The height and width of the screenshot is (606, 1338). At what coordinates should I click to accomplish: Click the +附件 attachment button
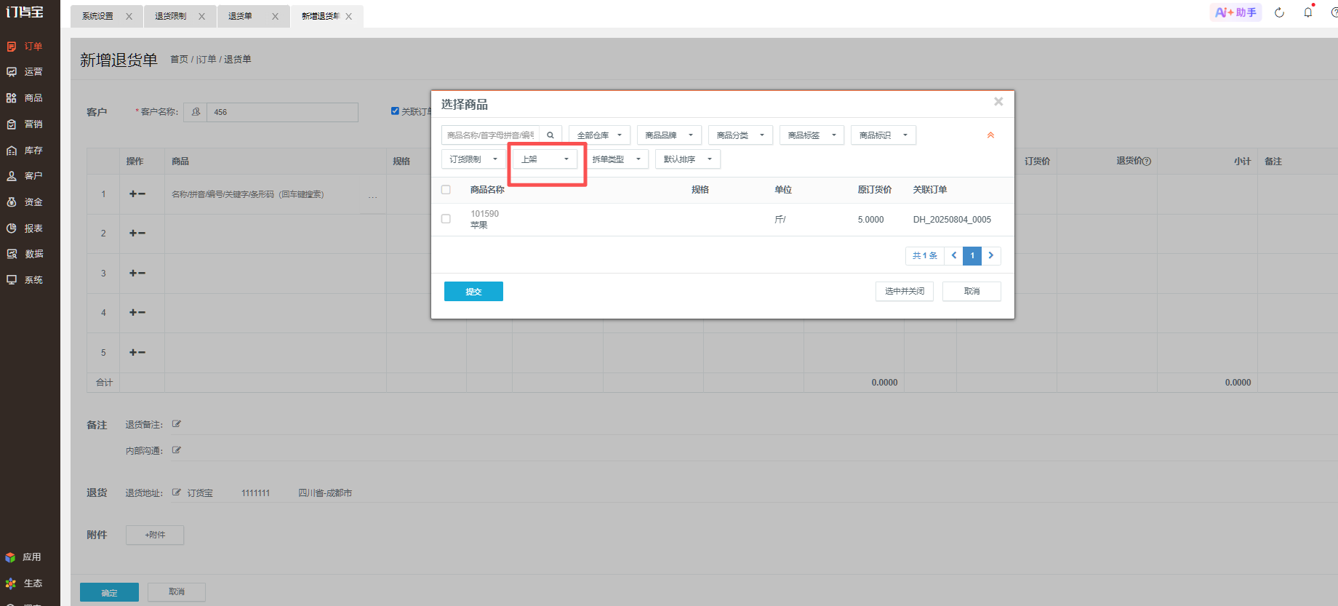click(155, 535)
